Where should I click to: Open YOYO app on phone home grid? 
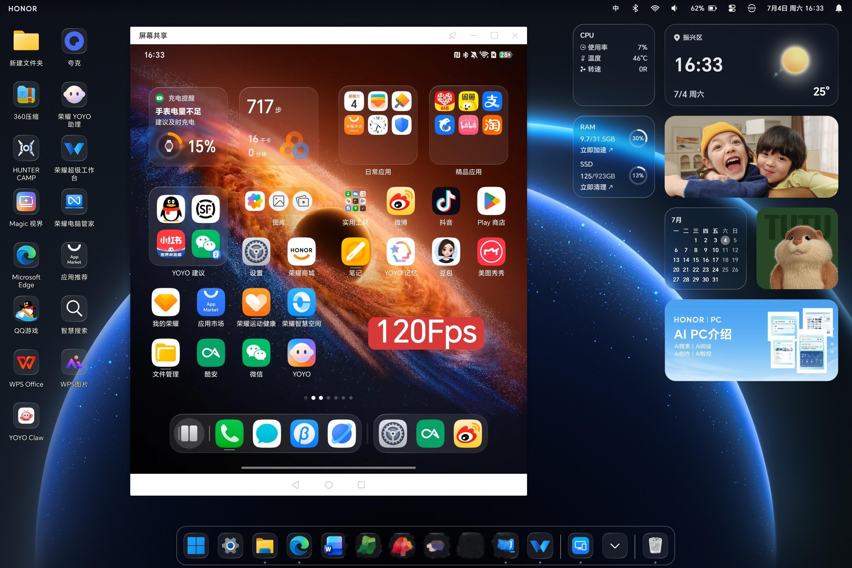(301, 353)
